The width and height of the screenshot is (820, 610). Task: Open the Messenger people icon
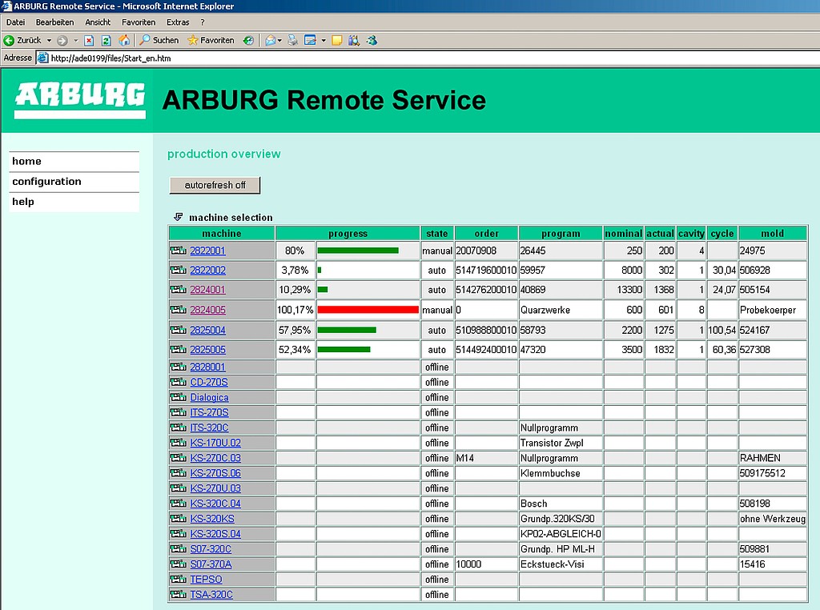click(x=372, y=40)
